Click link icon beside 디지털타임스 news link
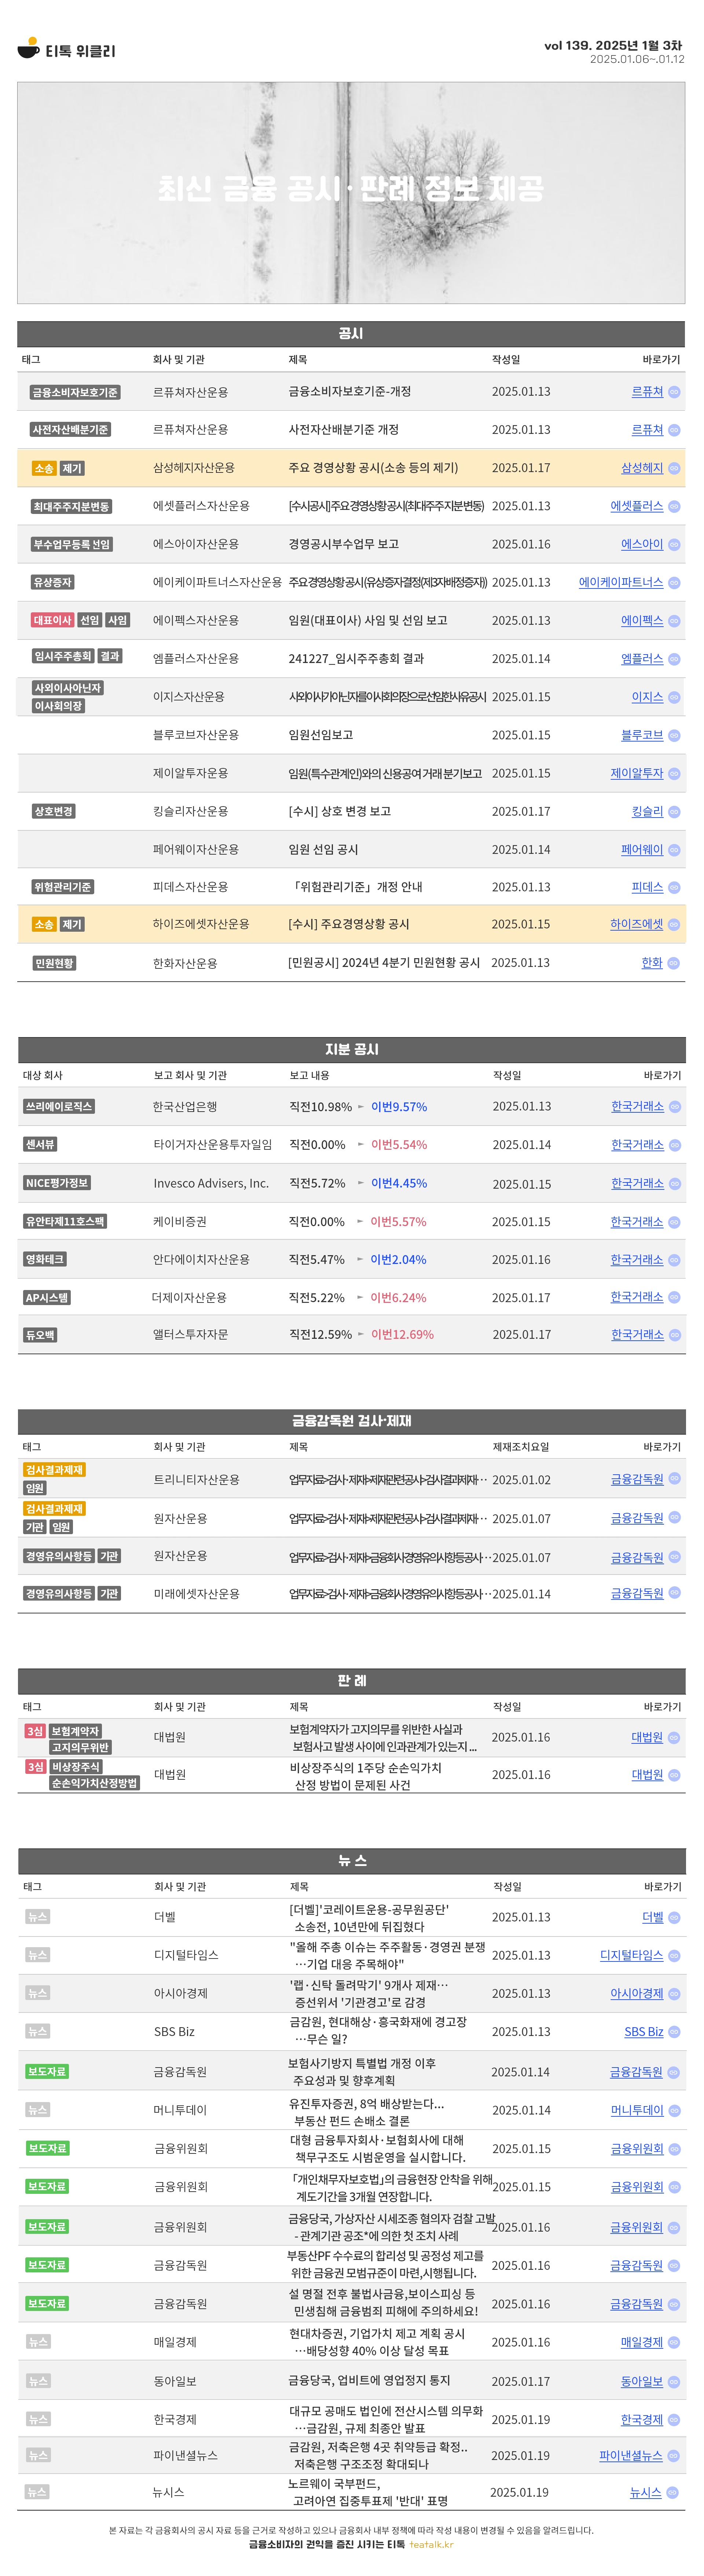 coord(674,1955)
